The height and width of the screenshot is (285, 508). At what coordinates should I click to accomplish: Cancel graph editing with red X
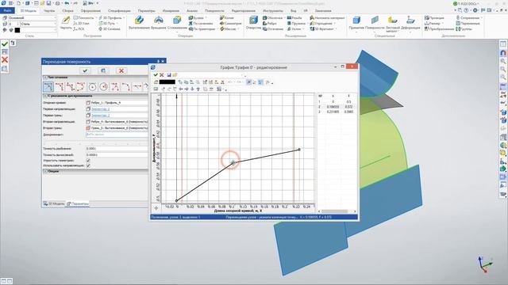tap(162, 75)
